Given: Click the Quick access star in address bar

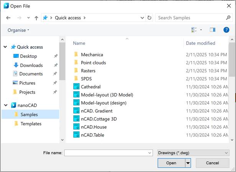Looking at the screenshot, I should tap(45, 18).
